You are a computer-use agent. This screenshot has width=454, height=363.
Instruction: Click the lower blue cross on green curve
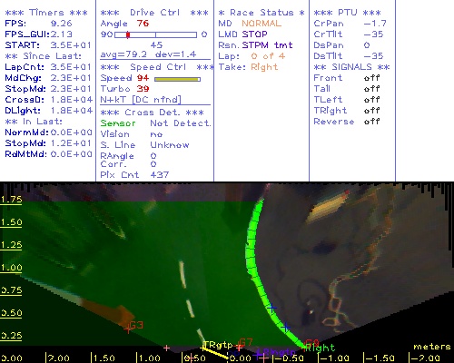coord(285,327)
